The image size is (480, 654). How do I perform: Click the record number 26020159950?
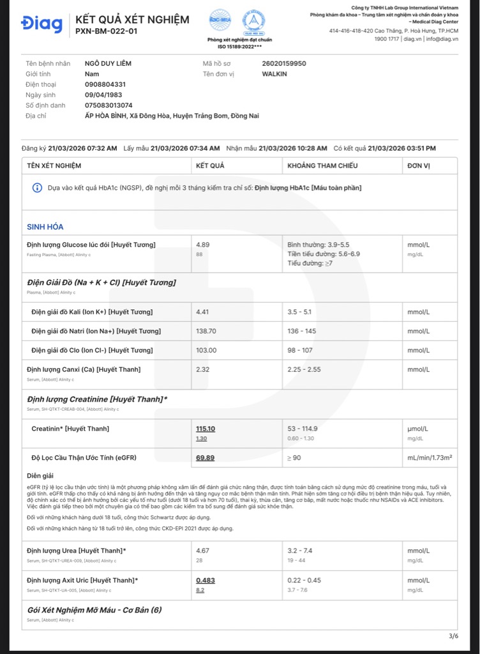(284, 64)
